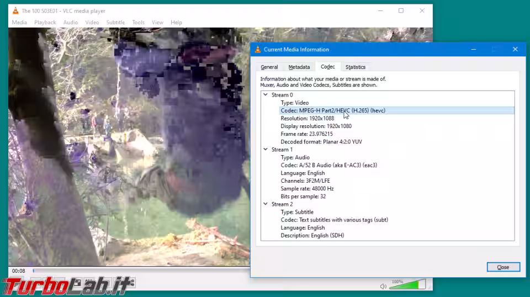Select the 'Frame rate: 23.976215' row
The image size is (530, 297).
[x=306, y=134]
